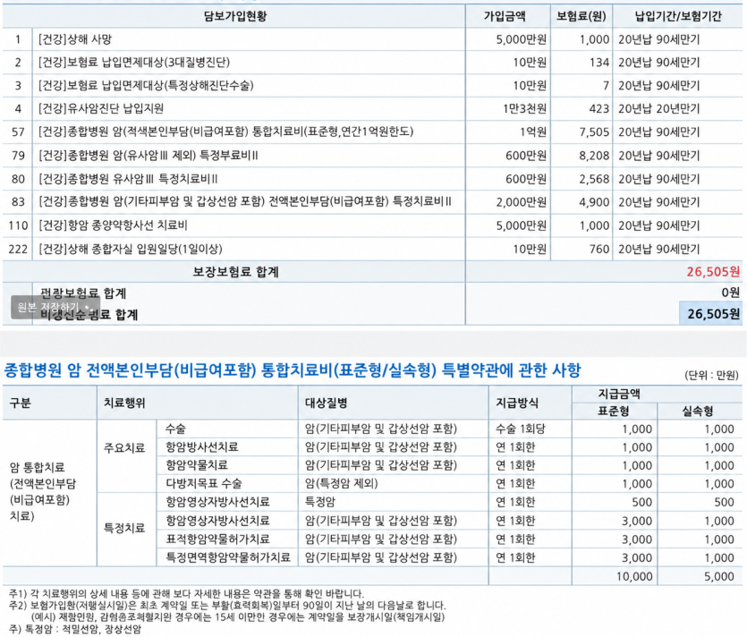747x637 pixels.
Task: Click row number 57
Action: [x=18, y=132]
